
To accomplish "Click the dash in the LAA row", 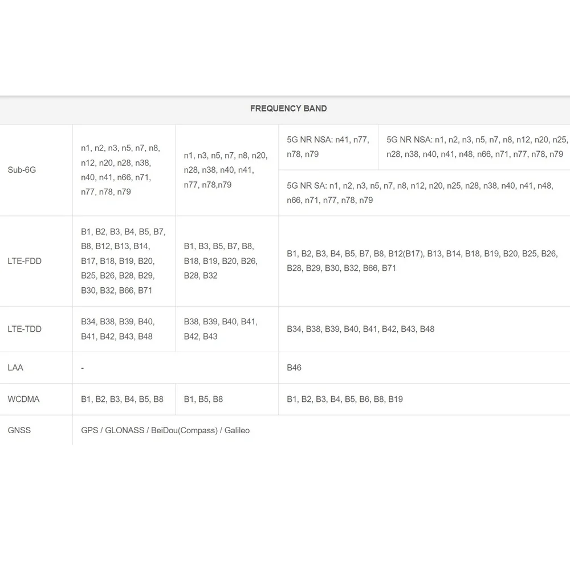I will pos(83,368).
